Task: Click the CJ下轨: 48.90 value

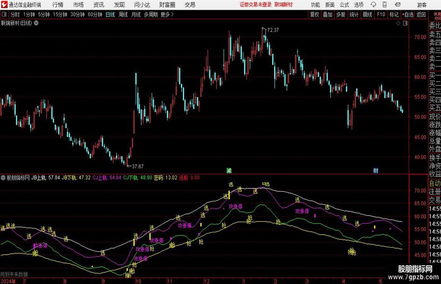Action: pyautogui.click(x=138, y=178)
